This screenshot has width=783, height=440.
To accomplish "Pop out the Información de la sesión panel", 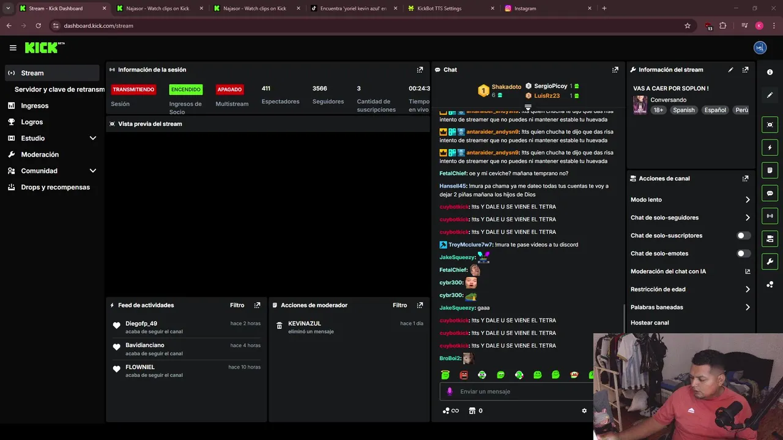I will click(x=420, y=70).
